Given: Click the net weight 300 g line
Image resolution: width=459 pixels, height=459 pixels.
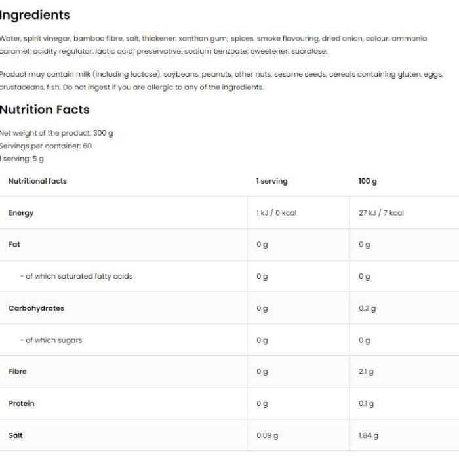Looking at the screenshot, I should [x=56, y=133].
